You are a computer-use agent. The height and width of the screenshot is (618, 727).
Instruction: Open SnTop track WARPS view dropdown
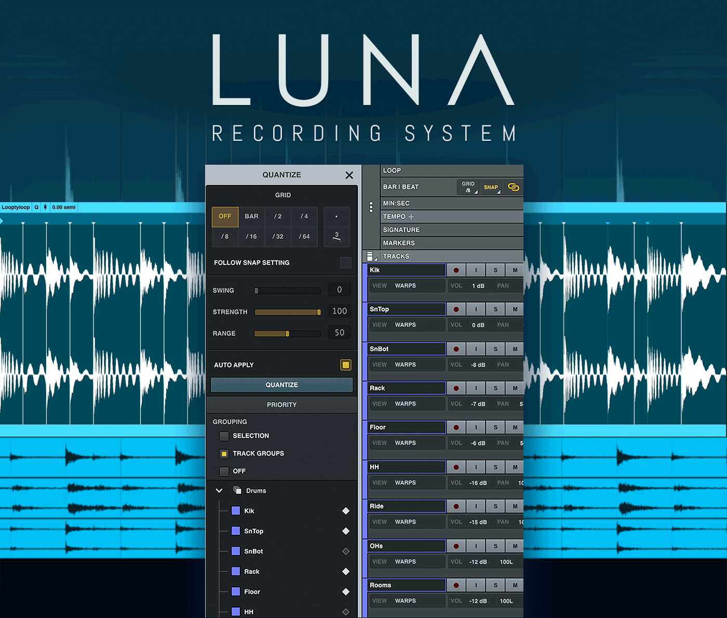pyautogui.click(x=407, y=325)
